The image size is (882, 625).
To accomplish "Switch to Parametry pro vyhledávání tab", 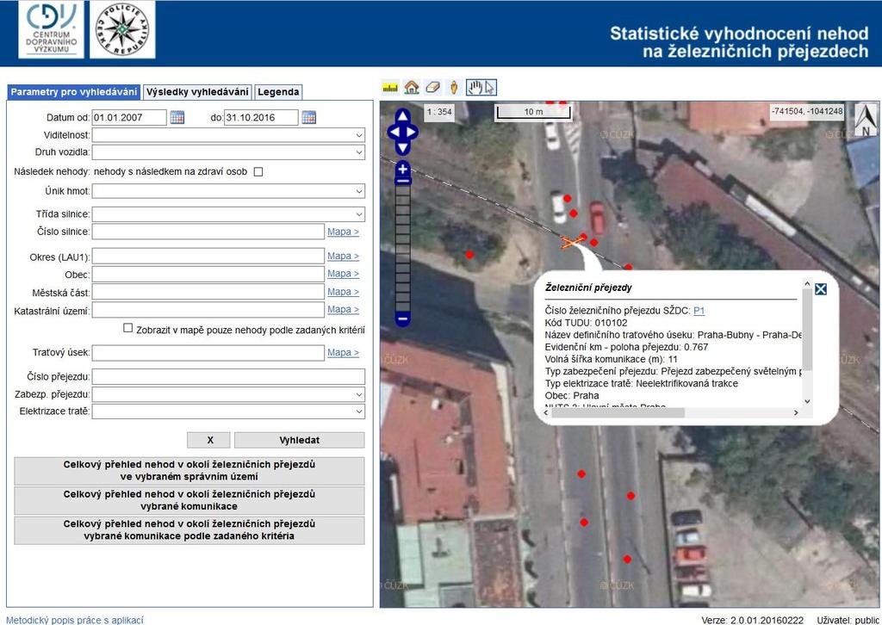I will click(x=74, y=92).
